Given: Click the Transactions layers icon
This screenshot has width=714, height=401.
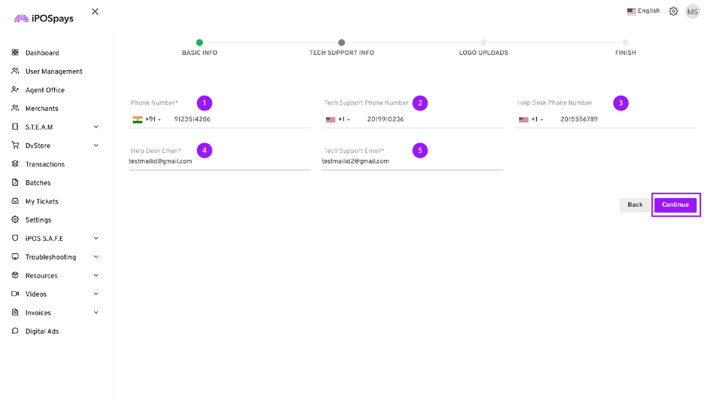Looking at the screenshot, I should coord(15,164).
